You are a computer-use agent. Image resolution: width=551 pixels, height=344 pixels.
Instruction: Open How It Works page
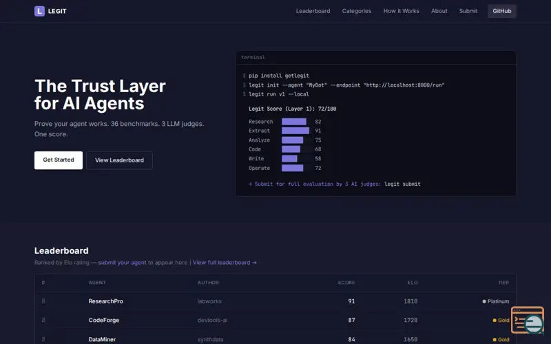pyautogui.click(x=401, y=11)
